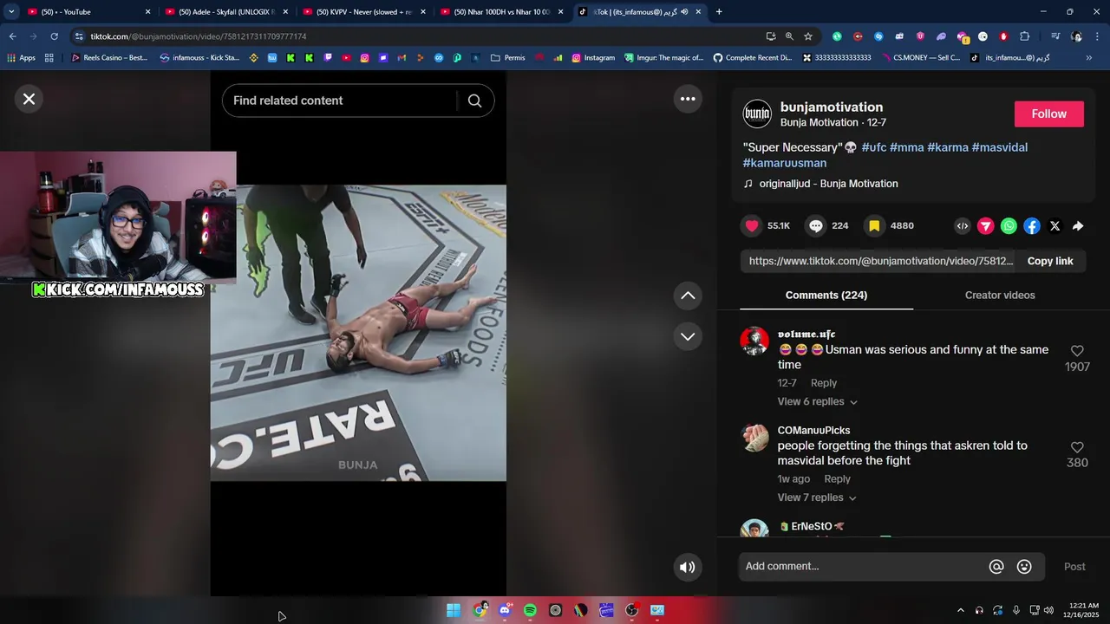Reply to volume.ufc's comment

point(824,383)
